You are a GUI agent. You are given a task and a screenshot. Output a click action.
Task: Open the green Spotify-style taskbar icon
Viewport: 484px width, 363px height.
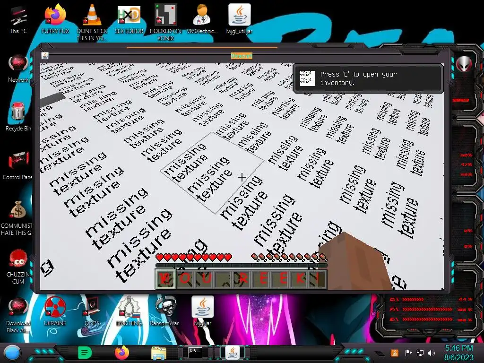click(85, 353)
